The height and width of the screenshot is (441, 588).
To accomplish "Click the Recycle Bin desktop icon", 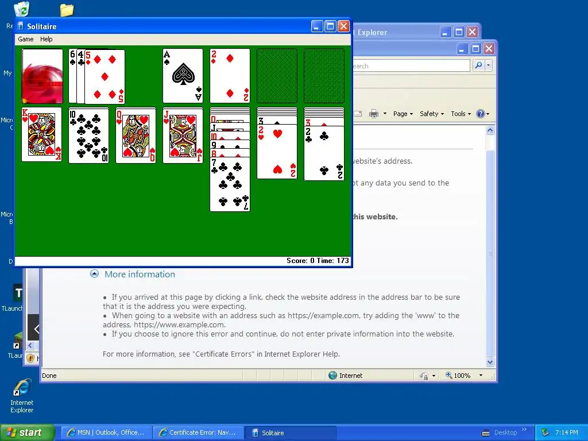I will tap(22, 9).
